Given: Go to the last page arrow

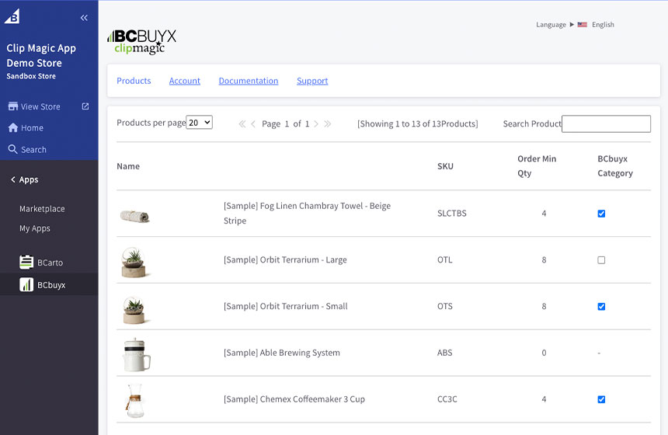Looking at the screenshot, I should click(328, 124).
